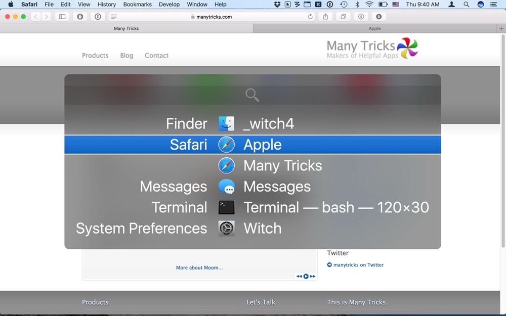Click the Many Tricks pinwheel logo
This screenshot has height=316, width=506.
tap(407, 48)
